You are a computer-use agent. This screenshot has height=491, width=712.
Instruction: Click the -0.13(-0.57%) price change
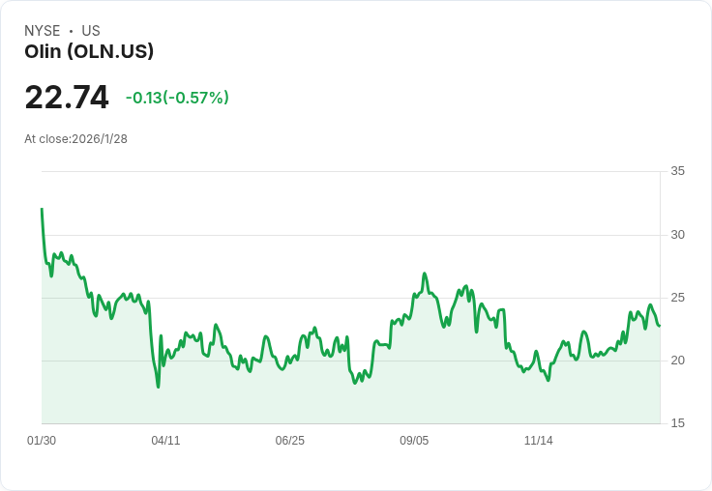tap(177, 98)
